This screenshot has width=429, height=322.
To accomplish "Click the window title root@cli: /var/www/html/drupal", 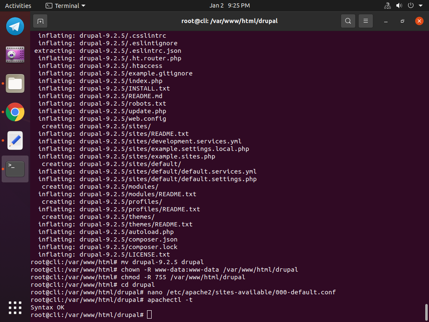I will tap(230, 21).
